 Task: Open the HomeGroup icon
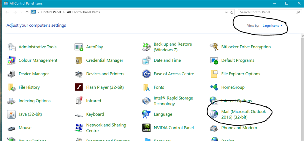[x=214, y=87]
